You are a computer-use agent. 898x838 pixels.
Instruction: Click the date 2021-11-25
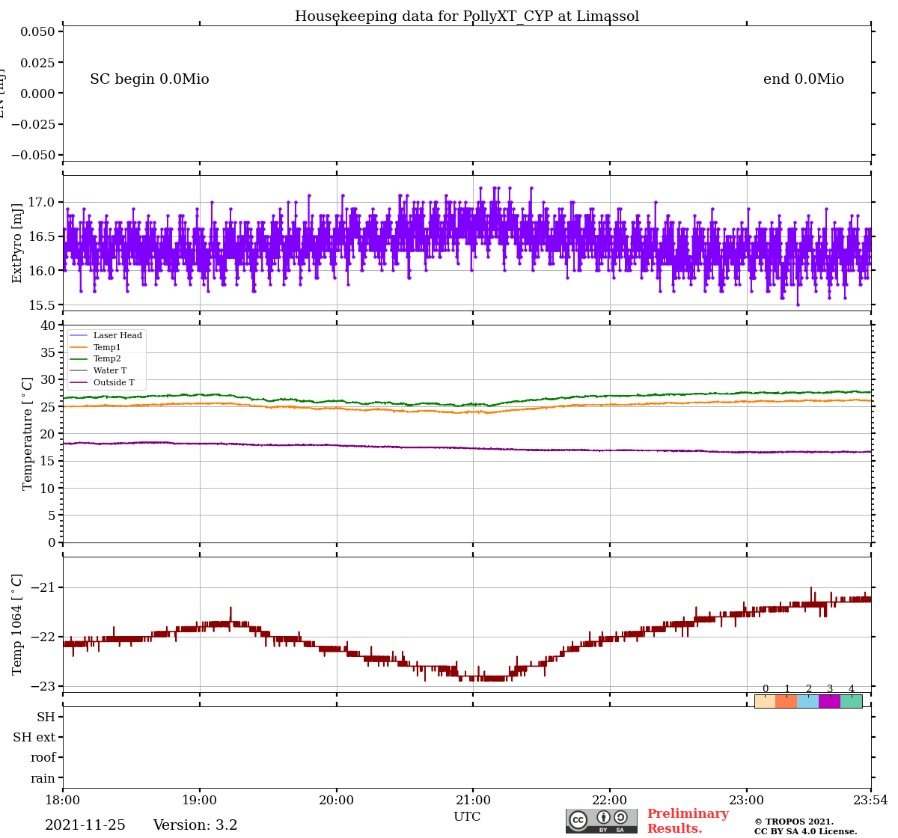coord(85,825)
